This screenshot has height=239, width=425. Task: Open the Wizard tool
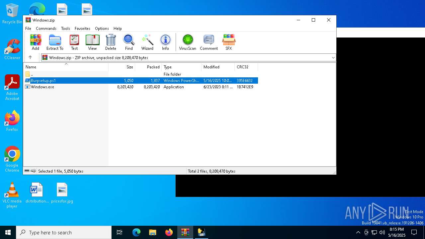pos(147,42)
